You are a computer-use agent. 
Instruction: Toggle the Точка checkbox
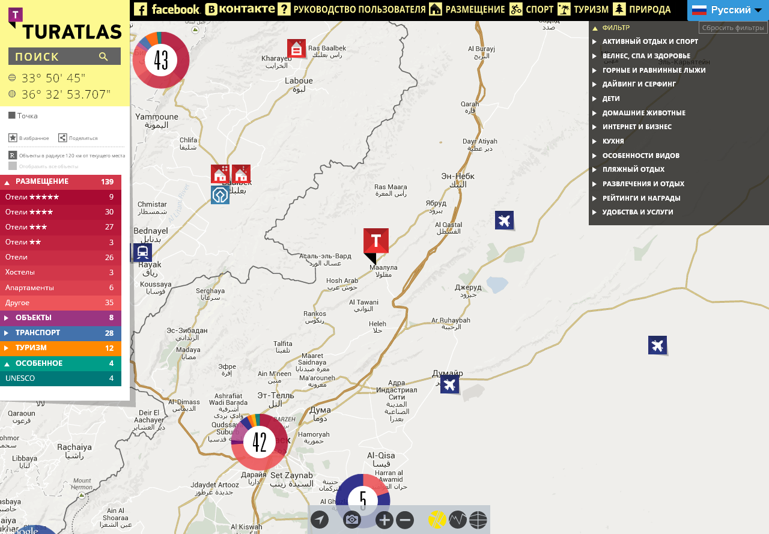(11, 115)
